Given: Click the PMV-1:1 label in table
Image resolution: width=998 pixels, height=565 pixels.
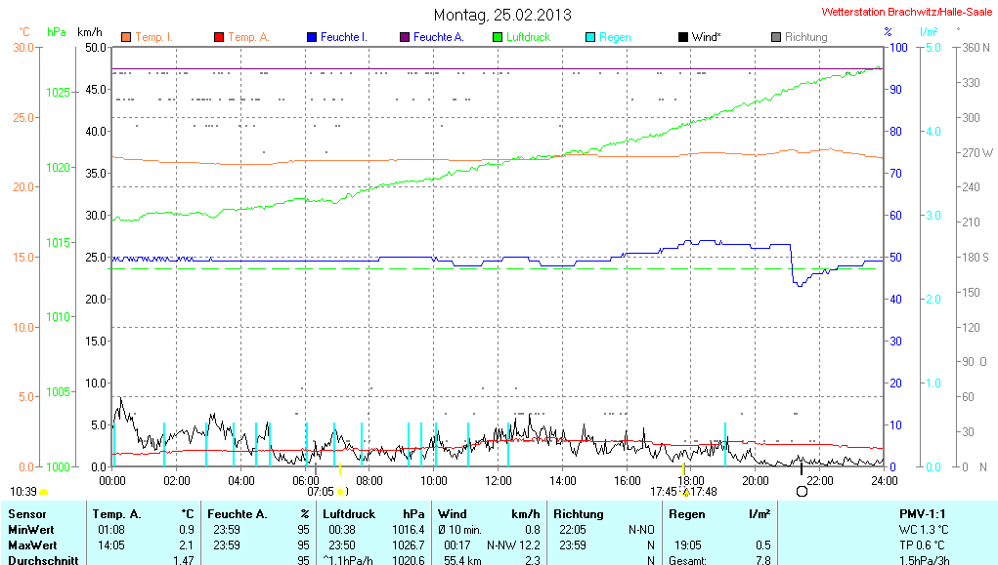Looking at the screenshot, I should (x=924, y=513).
